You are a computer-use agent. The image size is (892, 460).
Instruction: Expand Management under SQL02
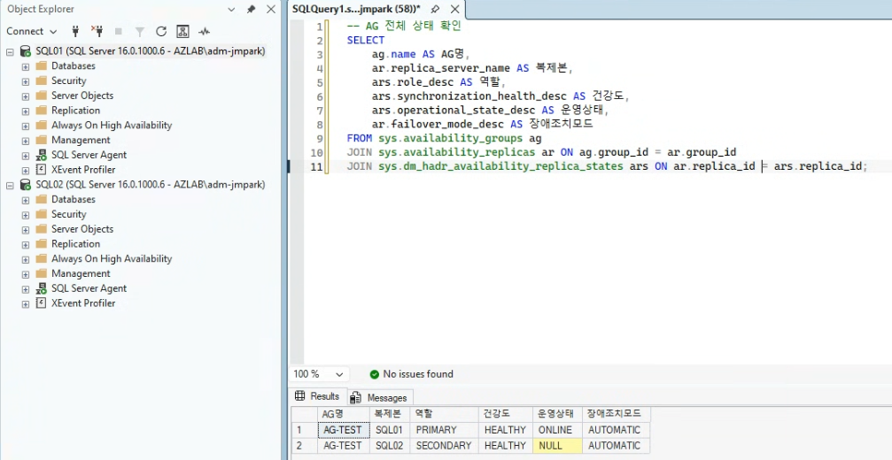(x=26, y=273)
